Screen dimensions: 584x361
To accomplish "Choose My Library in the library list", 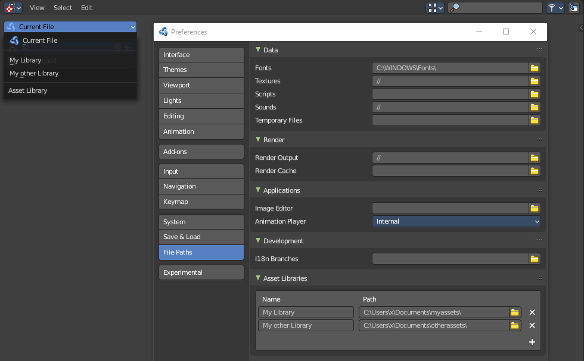I will click(x=70, y=60).
